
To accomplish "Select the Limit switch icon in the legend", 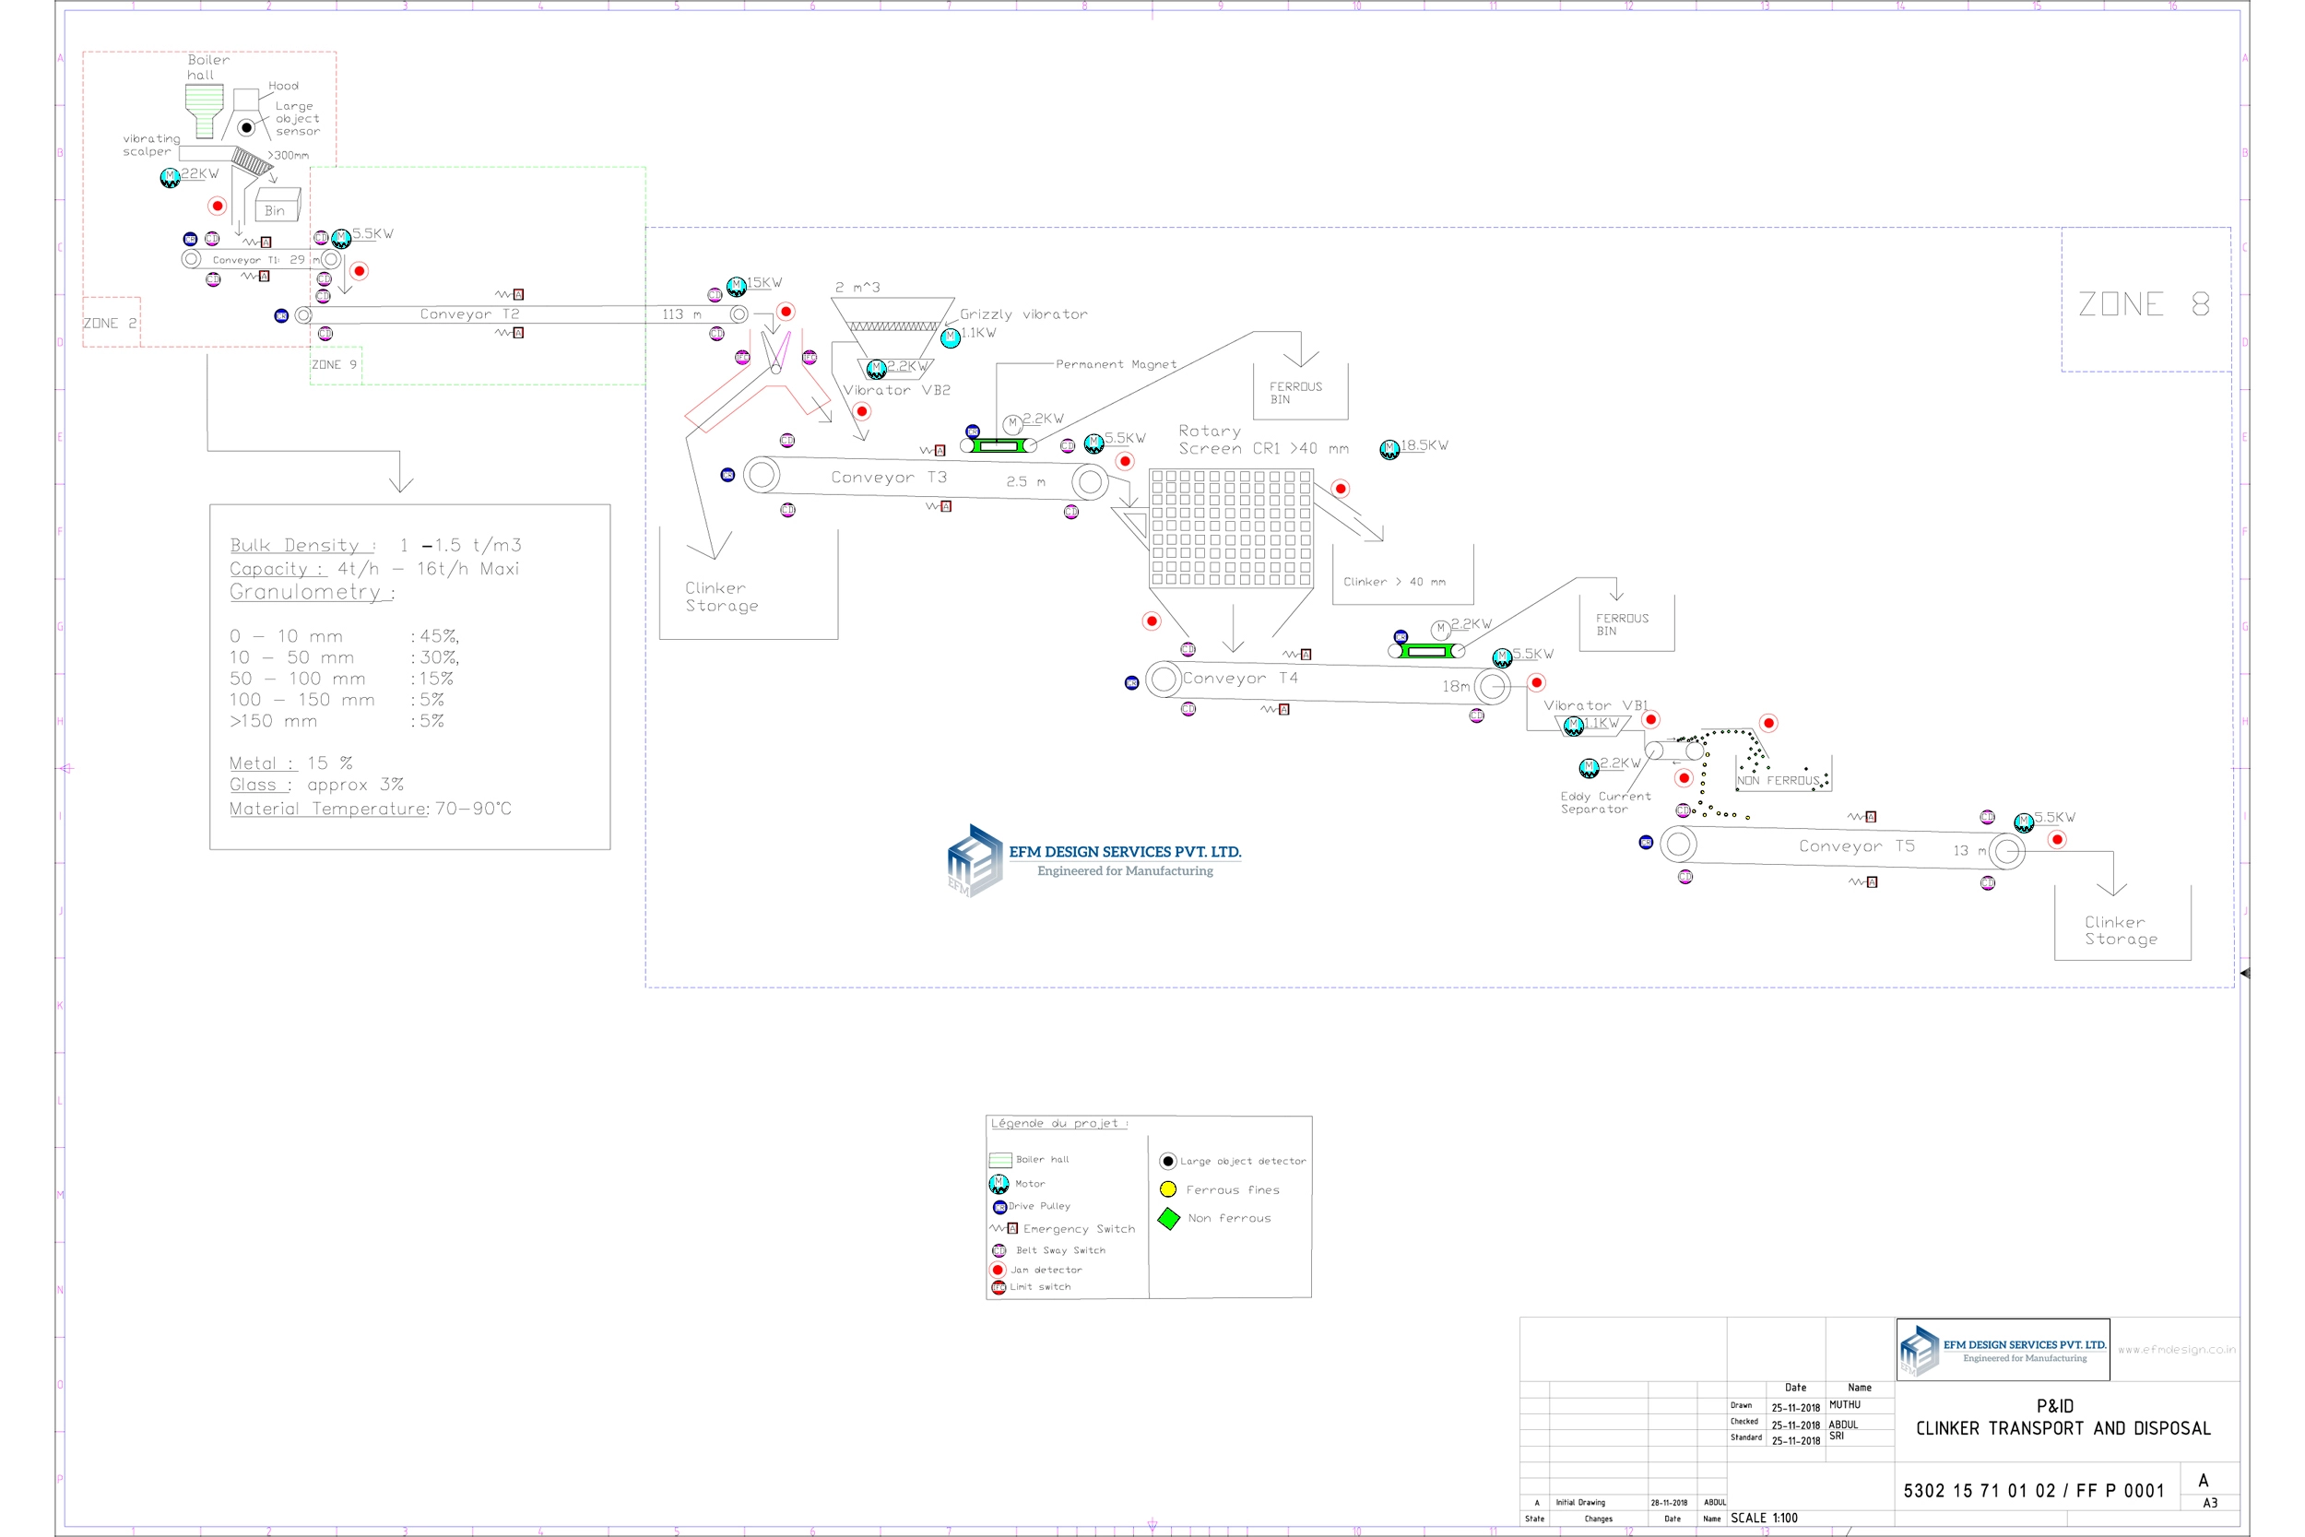I will pos(998,1287).
